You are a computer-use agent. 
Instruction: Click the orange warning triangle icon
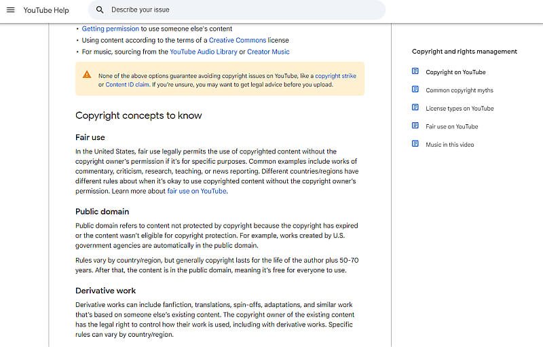87,75
